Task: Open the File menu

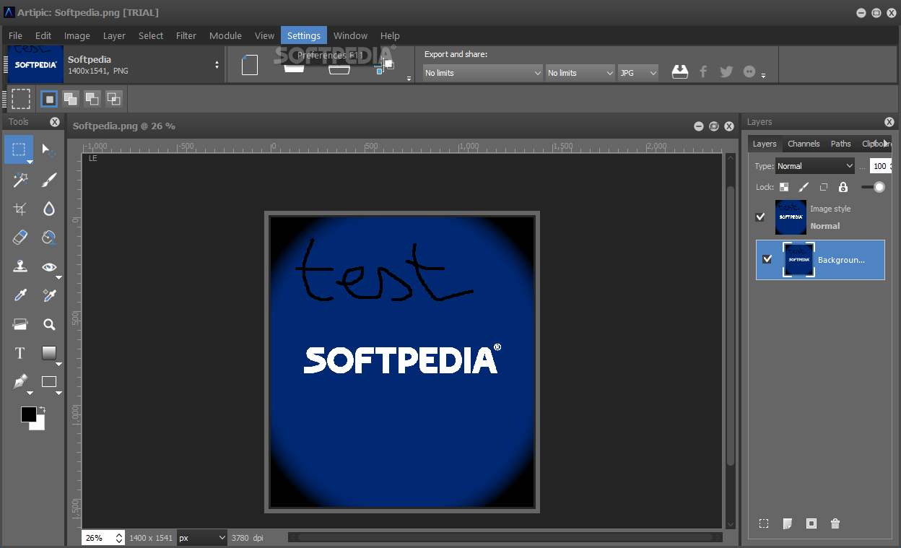Action: [x=15, y=35]
